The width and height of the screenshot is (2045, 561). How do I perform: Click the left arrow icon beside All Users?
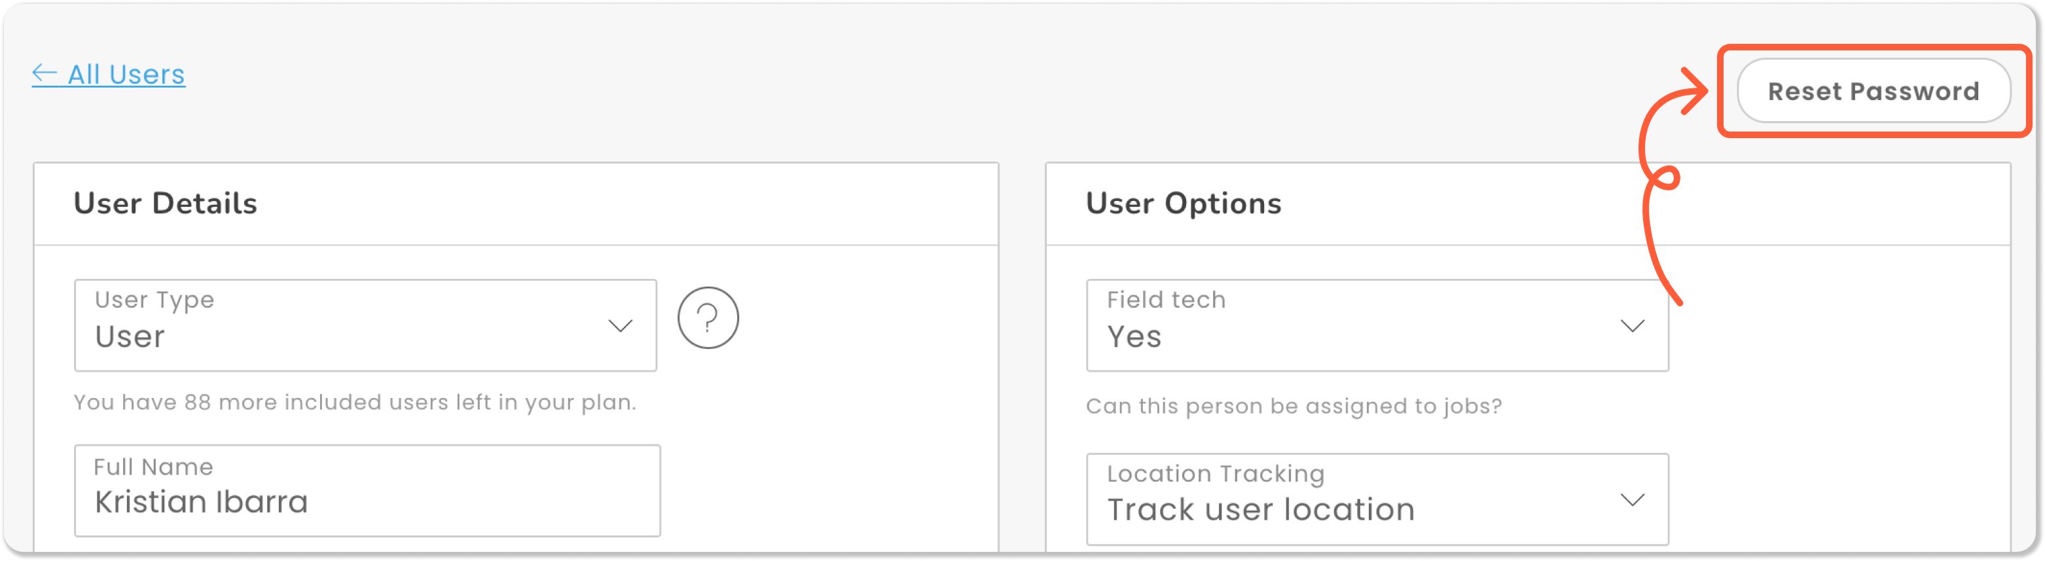[45, 75]
